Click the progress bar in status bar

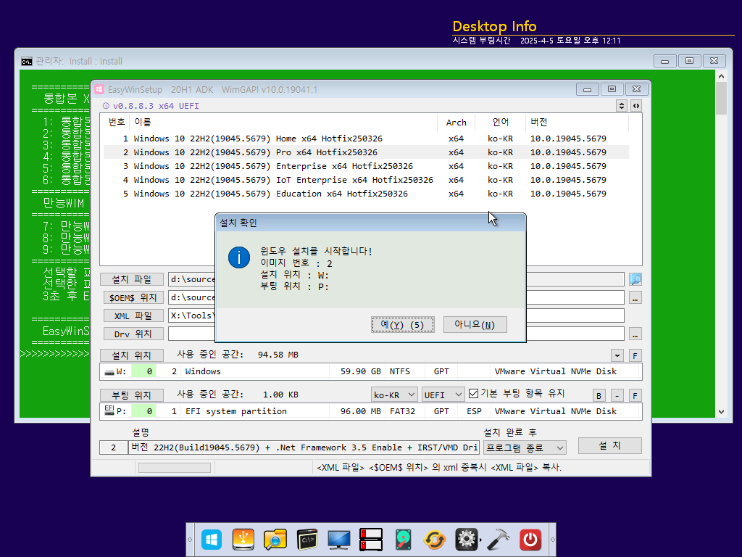pyautogui.click(x=175, y=468)
